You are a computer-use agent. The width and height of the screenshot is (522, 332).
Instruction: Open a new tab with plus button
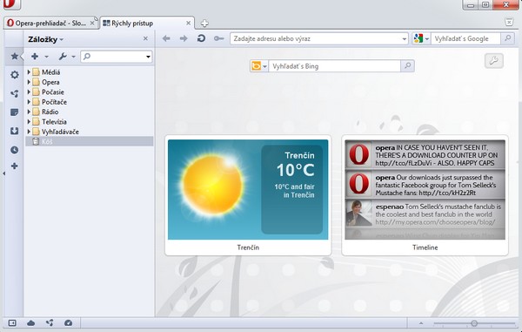coord(204,24)
